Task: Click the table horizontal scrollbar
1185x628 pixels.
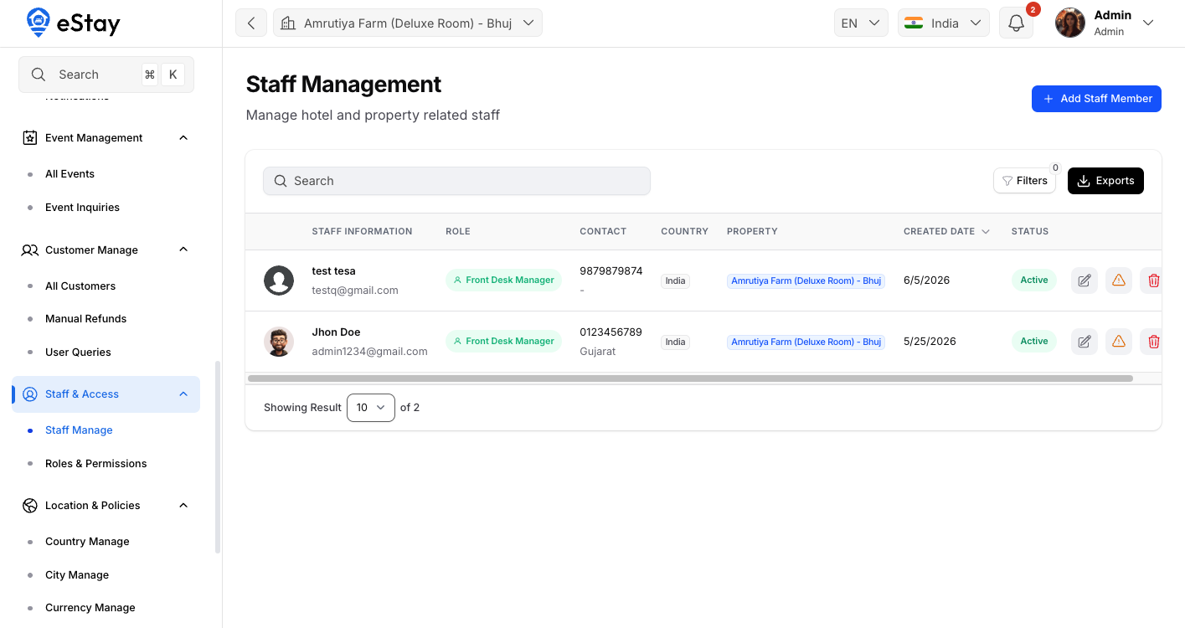Action: pos(690,378)
